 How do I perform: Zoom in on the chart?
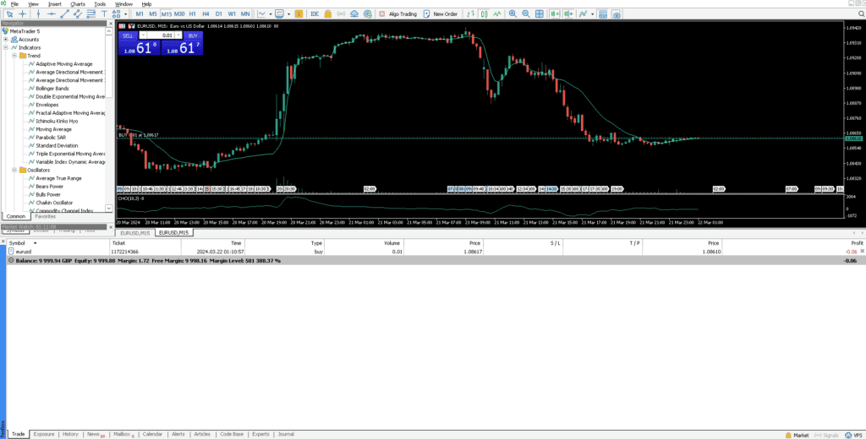point(513,14)
